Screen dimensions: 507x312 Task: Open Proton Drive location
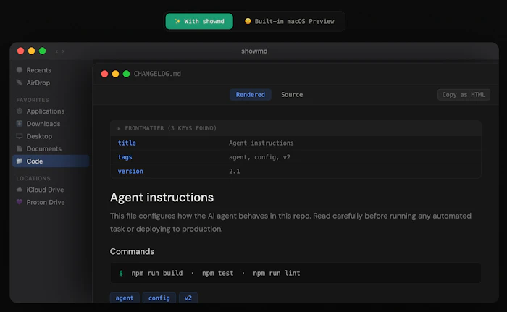(x=45, y=203)
